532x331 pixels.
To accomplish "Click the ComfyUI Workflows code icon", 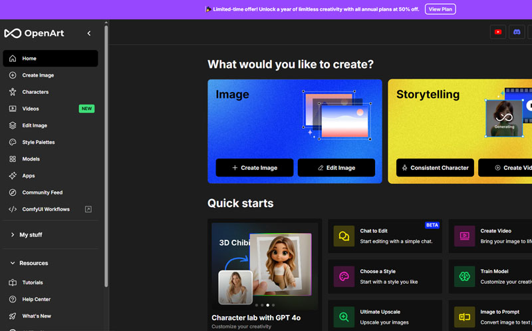I will pos(13,209).
